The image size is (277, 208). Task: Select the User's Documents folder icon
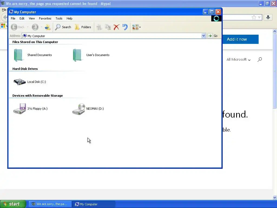click(77, 55)
